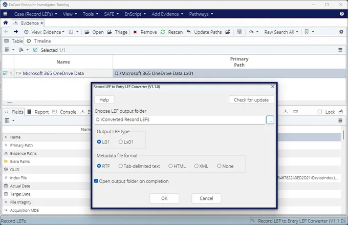The height and width of the screenshot is (225, 348).
Task: Click the icon right of Update Paths
Action: 228,32
